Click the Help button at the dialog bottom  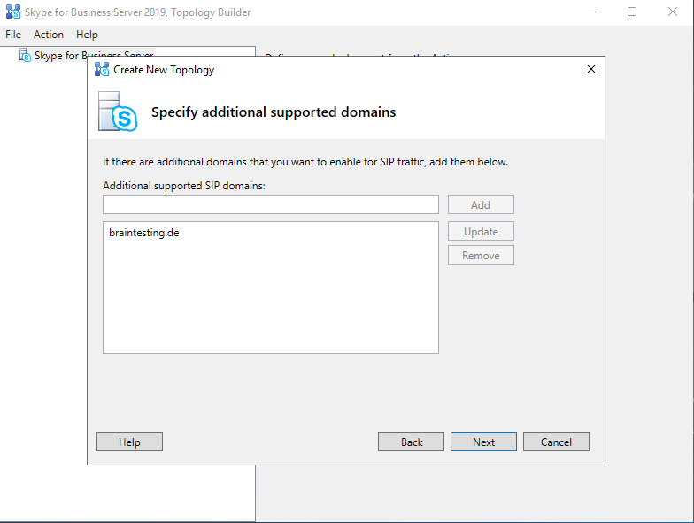pos(129,442)
